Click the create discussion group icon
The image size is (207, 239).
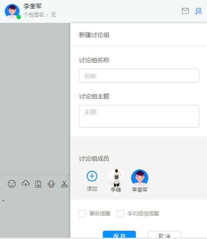coord(198,11)
